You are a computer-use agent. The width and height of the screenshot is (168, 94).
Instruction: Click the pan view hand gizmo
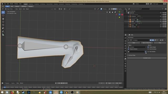tap(112, 12)
